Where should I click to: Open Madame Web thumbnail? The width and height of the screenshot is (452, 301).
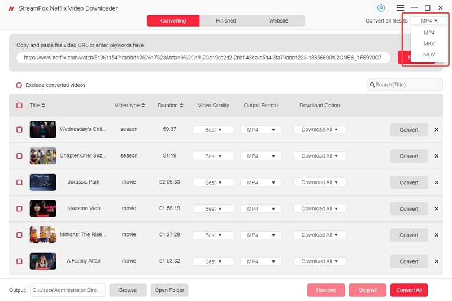point(43,208)
